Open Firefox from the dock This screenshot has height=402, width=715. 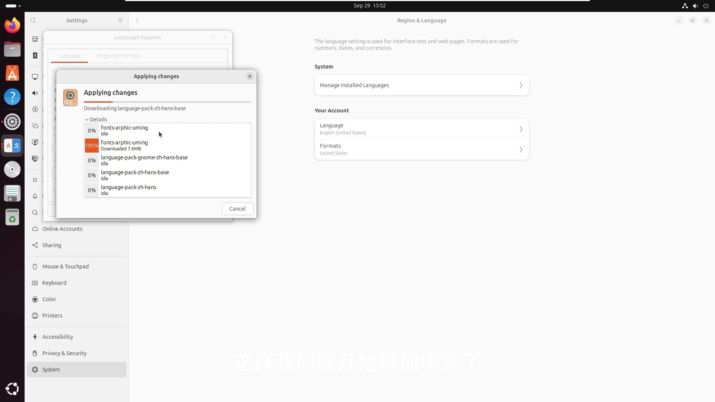(12, 25)
